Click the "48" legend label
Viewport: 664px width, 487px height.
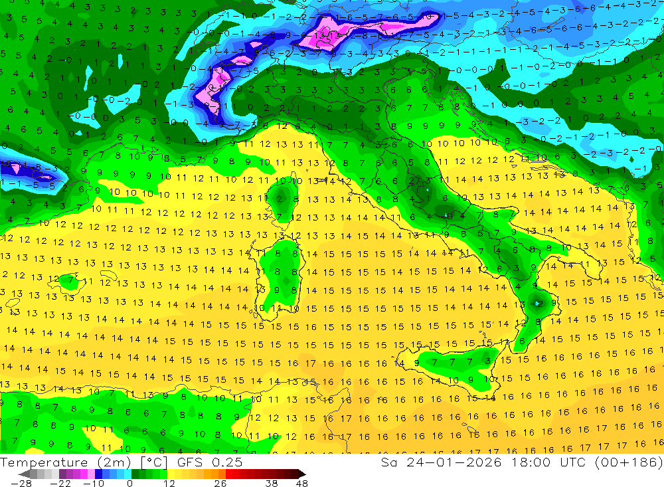[x=302, y=483]
